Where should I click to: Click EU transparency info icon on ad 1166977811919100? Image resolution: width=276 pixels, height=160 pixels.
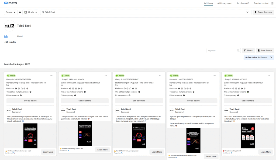tap(184, 95)
